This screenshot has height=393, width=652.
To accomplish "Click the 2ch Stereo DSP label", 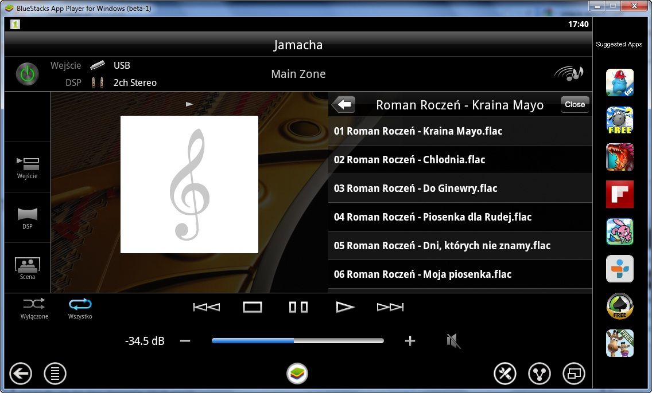I will [135, 82].
